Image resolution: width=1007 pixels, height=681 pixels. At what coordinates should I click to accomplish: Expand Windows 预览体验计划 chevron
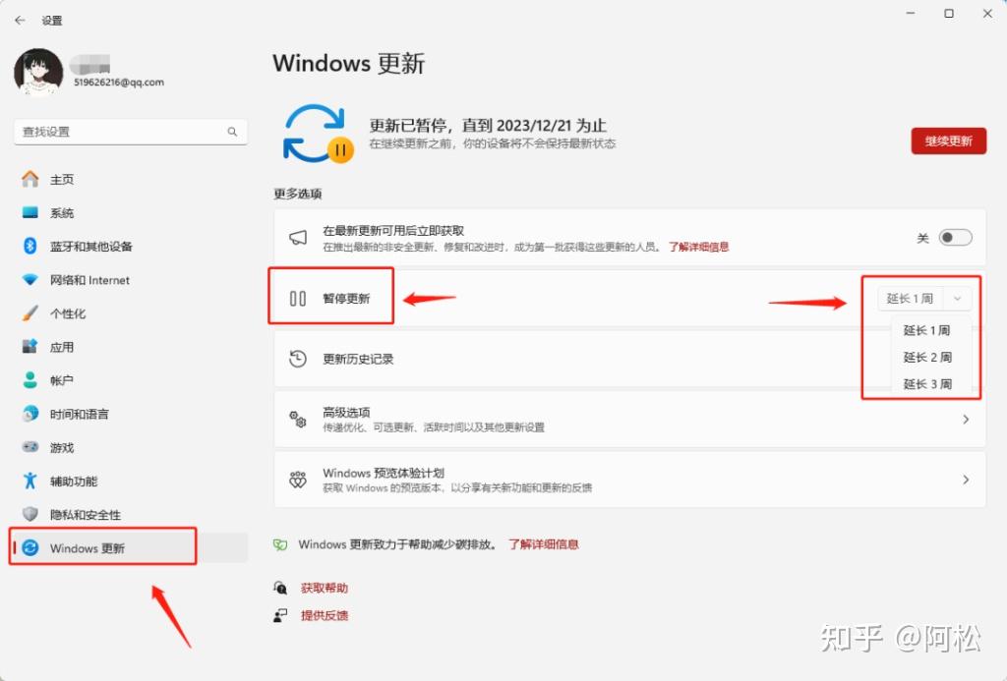[966, 480]
